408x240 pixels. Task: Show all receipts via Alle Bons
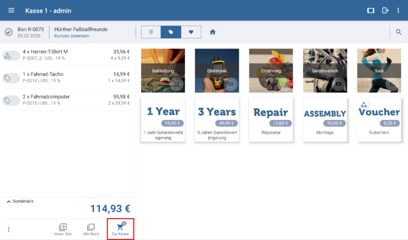pyautogui.click(x=91, y=229)
